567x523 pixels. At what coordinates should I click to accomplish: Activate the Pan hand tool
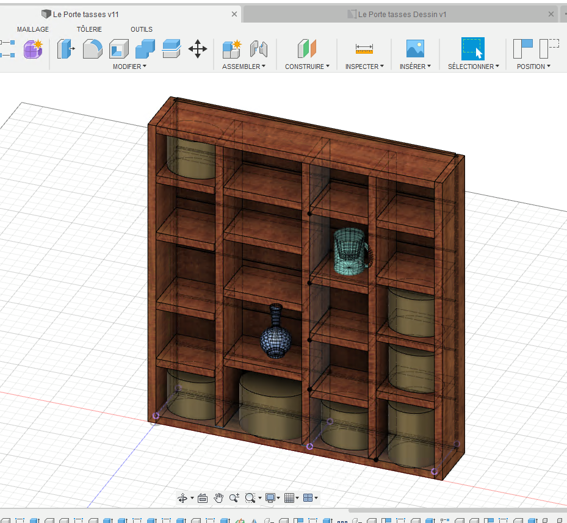pyautogui.click(x=218, y=498)
